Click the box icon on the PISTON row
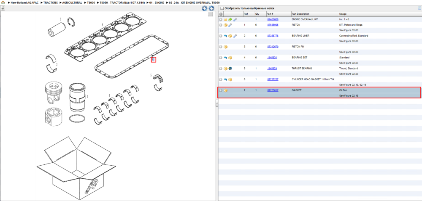This screenshot has height=201, width=422. (225, 25)
